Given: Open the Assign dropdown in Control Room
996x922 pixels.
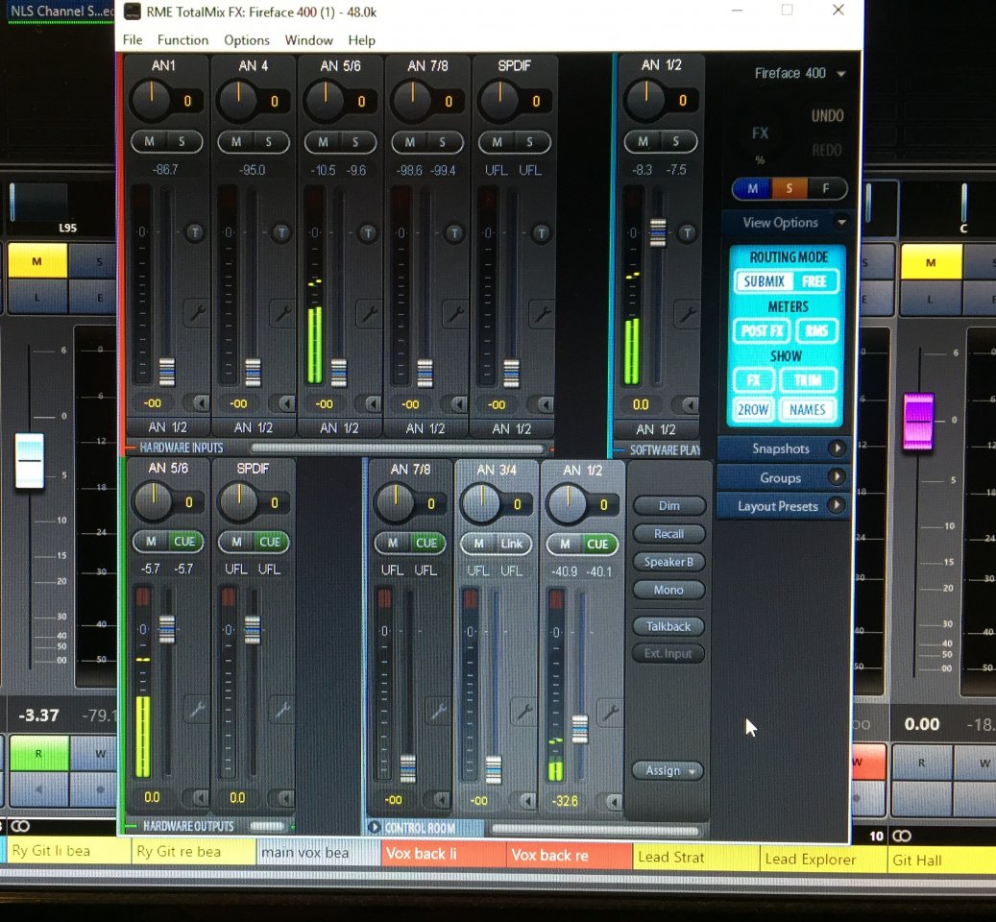Looking at the screenshot, I should [668, 770].
